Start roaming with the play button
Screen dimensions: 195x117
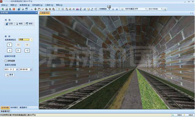tap(9, 45)
